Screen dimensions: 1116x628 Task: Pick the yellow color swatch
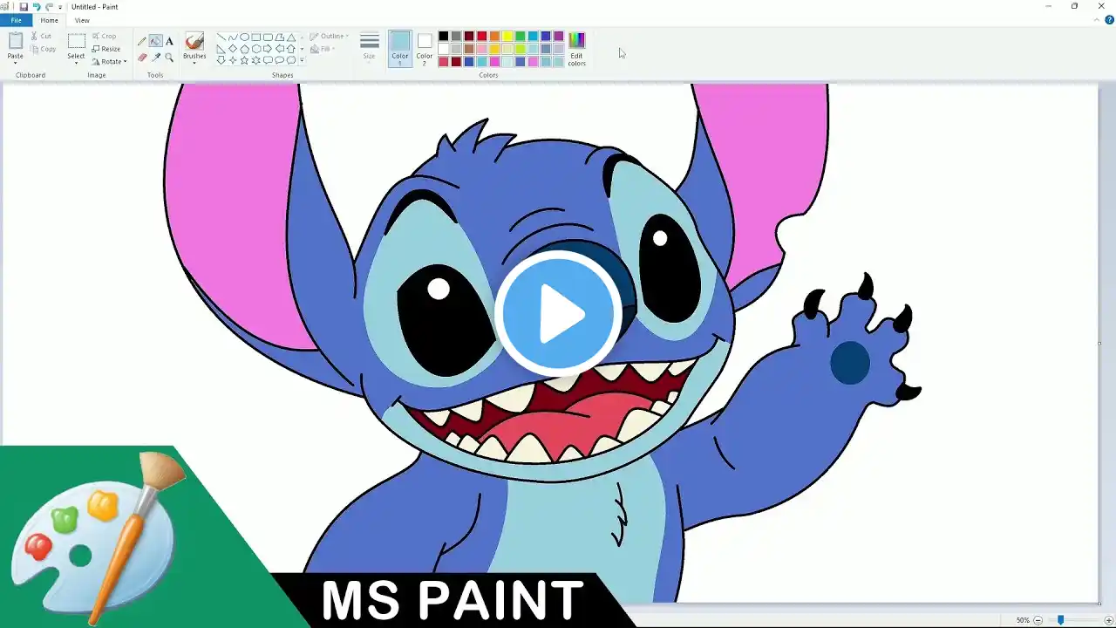pos(507,36)
